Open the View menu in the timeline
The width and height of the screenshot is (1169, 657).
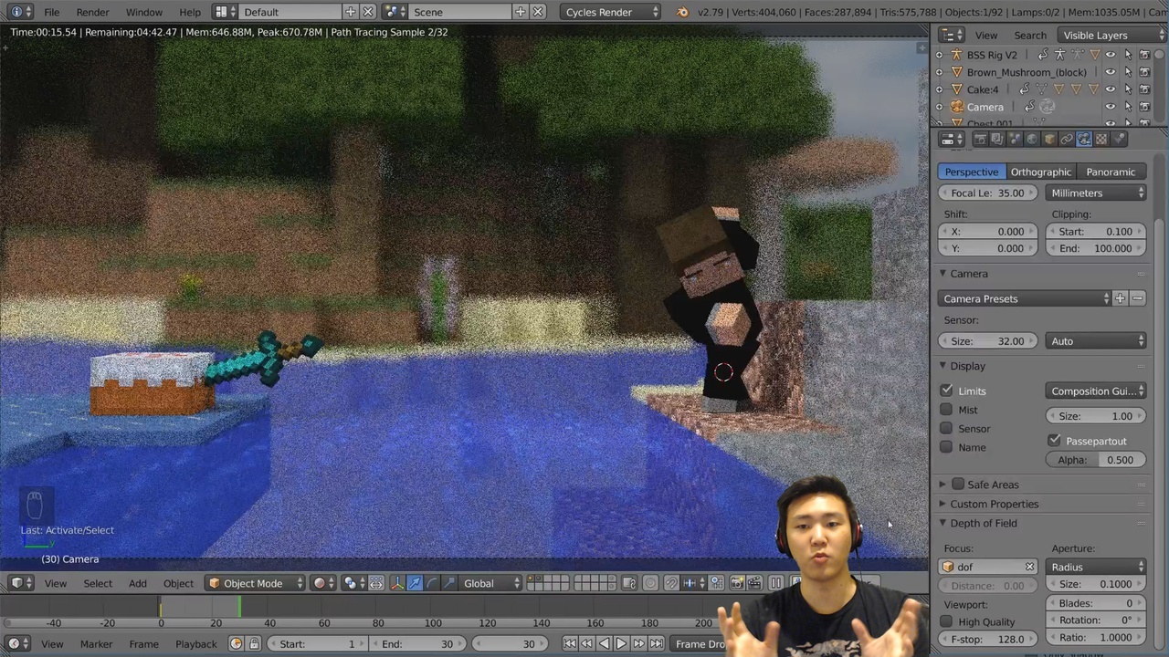coord(52,643)
